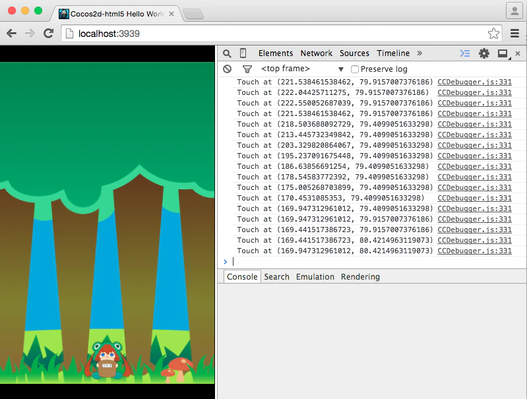
Task: Click the DevTools inspect element magnifier icon
Action: pos(227,53)
